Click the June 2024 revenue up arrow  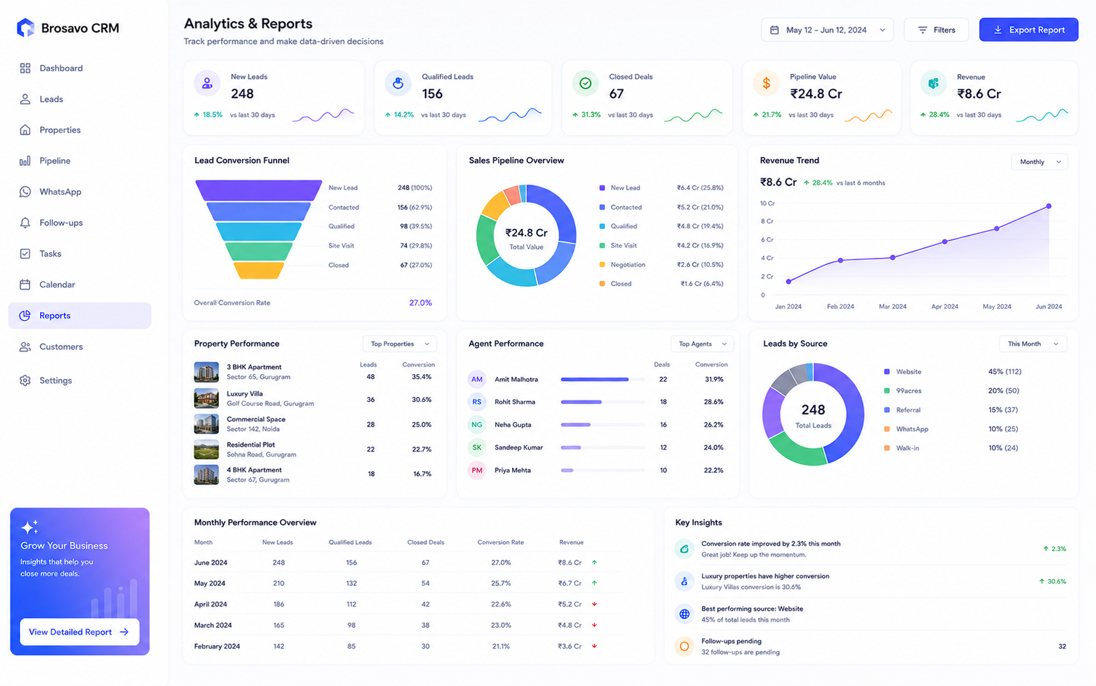pyautogui.click(x=594, y=562)
